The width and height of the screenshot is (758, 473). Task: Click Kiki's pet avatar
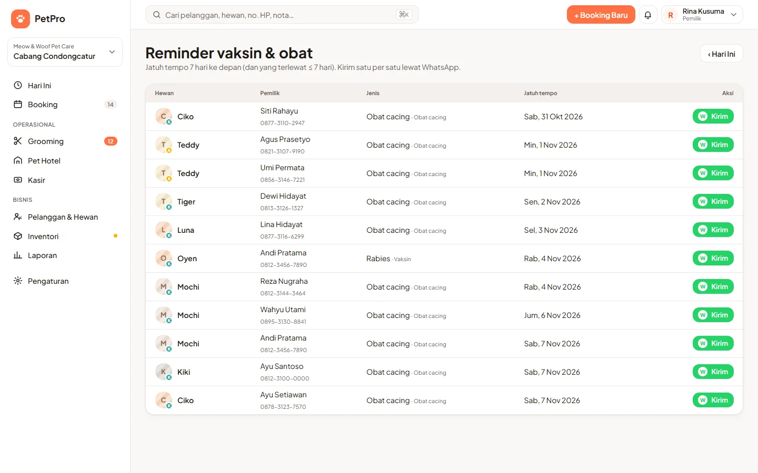click(164, 372)
